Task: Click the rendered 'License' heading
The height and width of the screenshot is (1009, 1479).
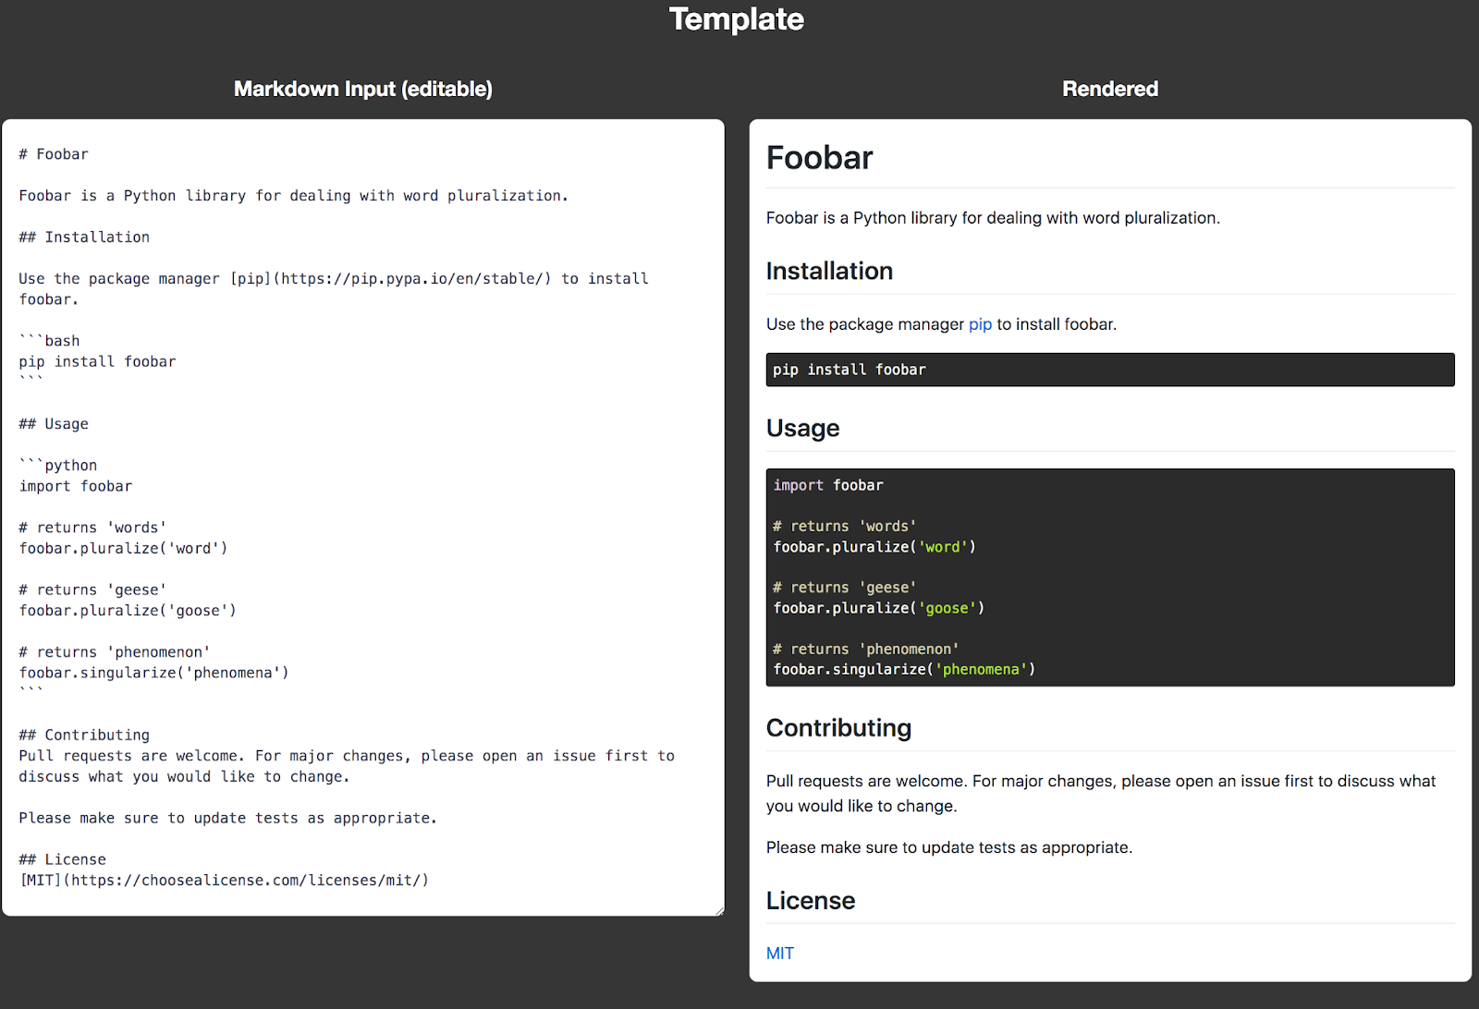Action: (810, 900)
